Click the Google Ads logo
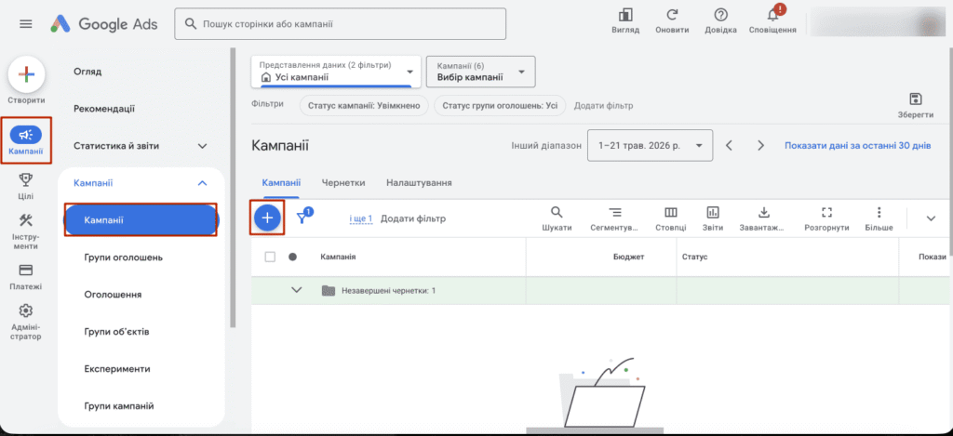This screenshot has width=953, height=436. tap(104, 23)
